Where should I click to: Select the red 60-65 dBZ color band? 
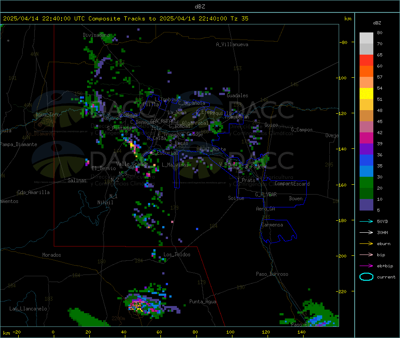tap(366, 60)
